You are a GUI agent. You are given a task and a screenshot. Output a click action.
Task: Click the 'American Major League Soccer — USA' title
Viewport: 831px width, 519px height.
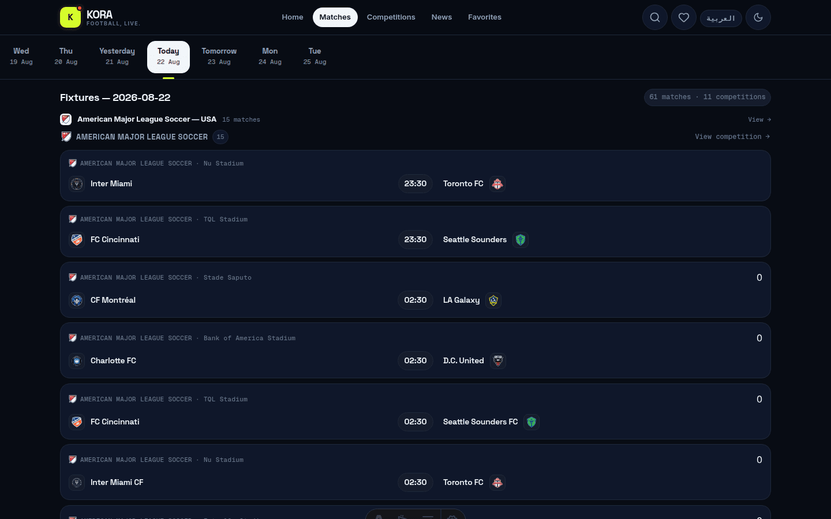[x=147, y=119]
